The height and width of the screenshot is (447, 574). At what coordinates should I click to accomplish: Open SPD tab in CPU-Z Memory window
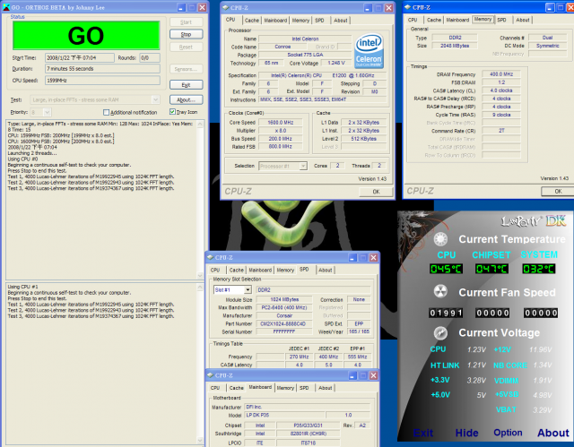click(501, 20)
